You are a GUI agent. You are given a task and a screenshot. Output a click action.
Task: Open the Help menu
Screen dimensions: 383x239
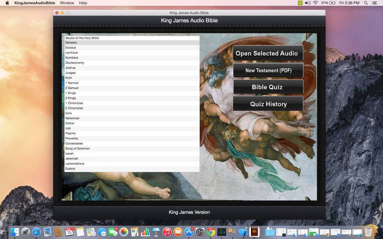pos(83,3)
